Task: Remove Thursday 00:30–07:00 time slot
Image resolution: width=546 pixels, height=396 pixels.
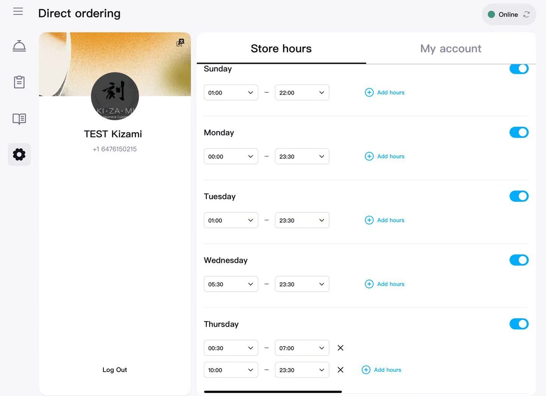Action: (x=341, y=348)
